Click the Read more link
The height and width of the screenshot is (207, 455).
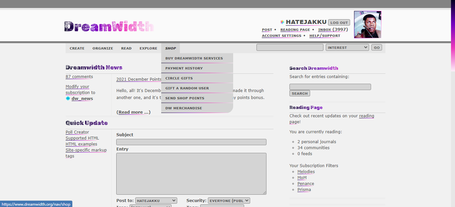[133, 112]
